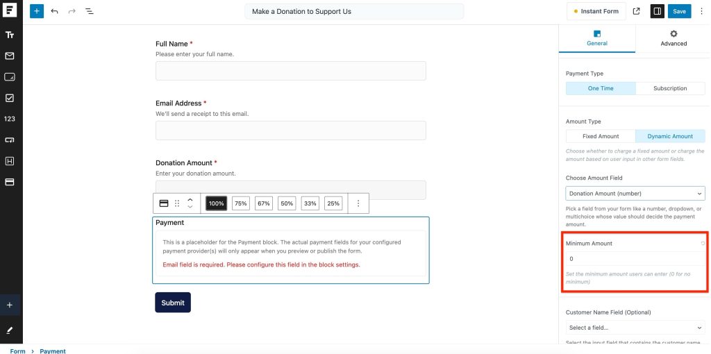Select the checkbox field icon in sidebar
The image size is (711, 354).
pos(10,98)
